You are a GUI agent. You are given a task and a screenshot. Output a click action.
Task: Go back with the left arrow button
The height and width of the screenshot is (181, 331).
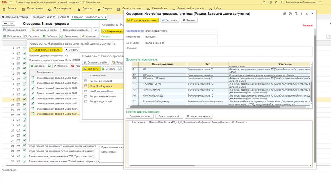[5, 24]
